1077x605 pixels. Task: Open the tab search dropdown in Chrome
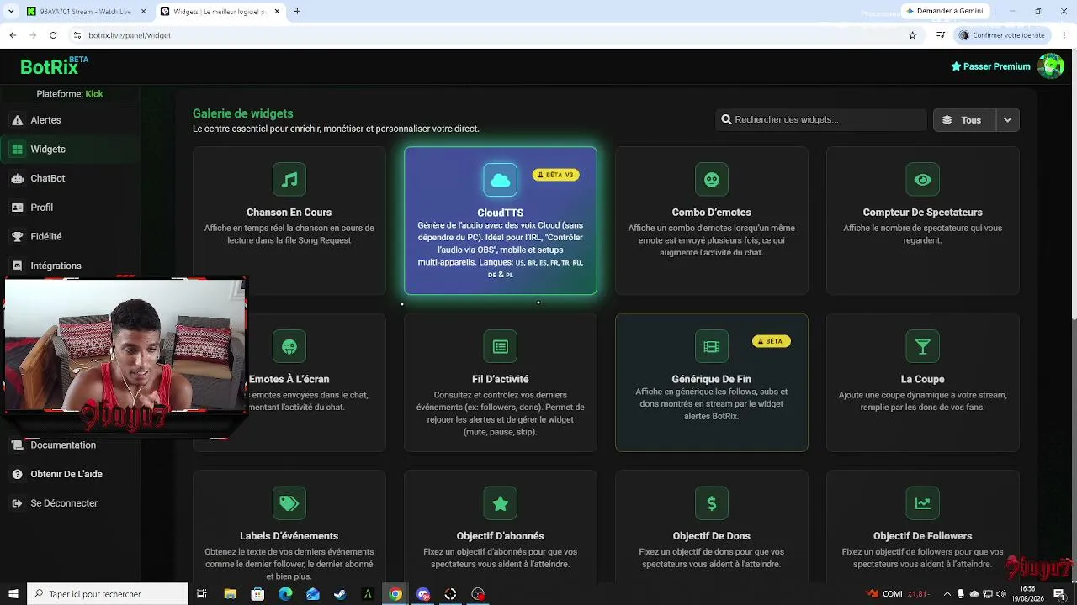click(x=12, y=11)
